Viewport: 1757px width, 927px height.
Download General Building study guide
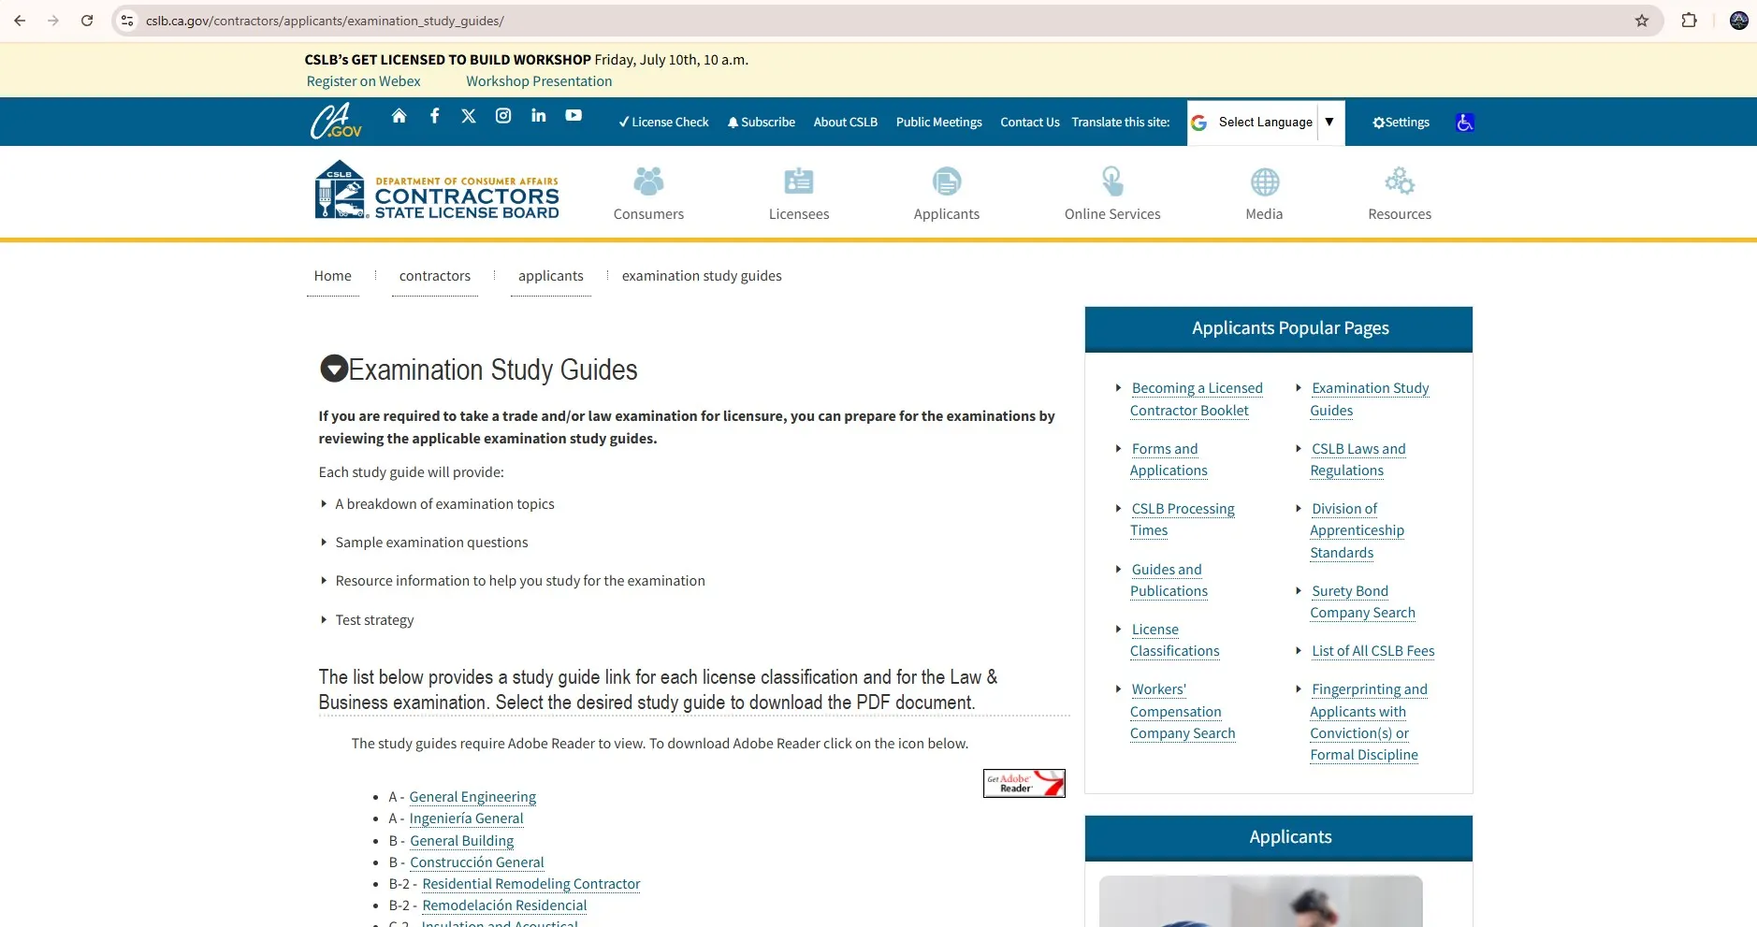461,841
